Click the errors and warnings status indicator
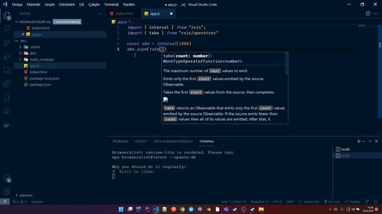The width and height of the screenshot is (382, 214). [19, 202]
